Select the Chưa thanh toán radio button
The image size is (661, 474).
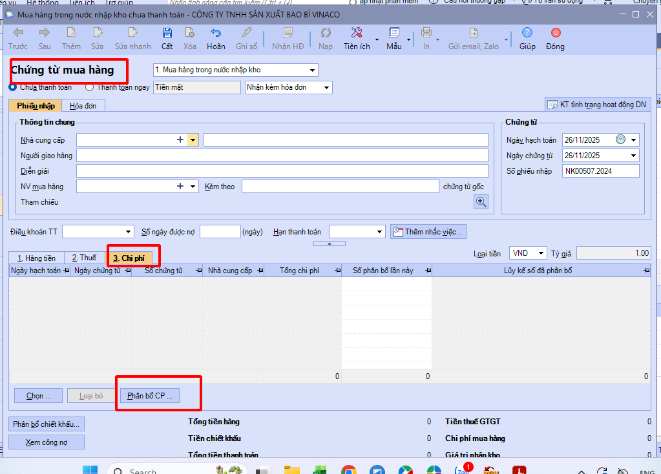coord(13,87)
